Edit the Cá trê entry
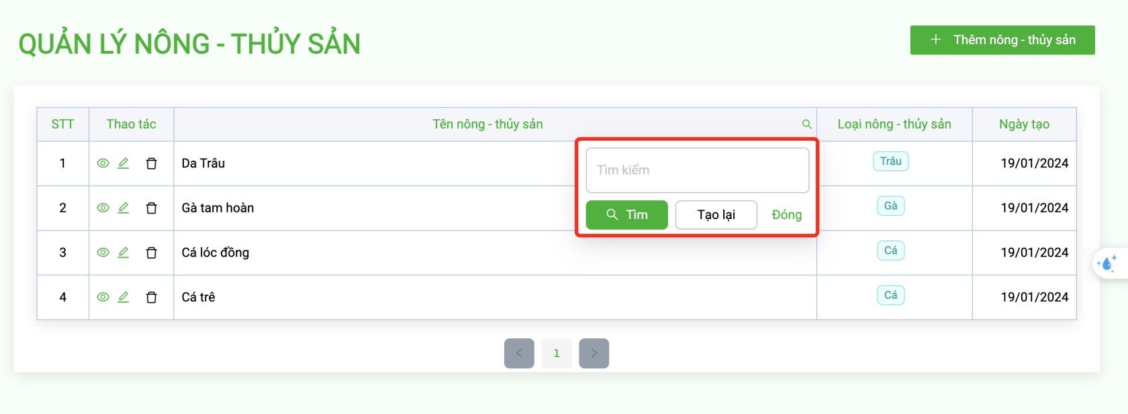1128x414 pixels. point(124,297)
